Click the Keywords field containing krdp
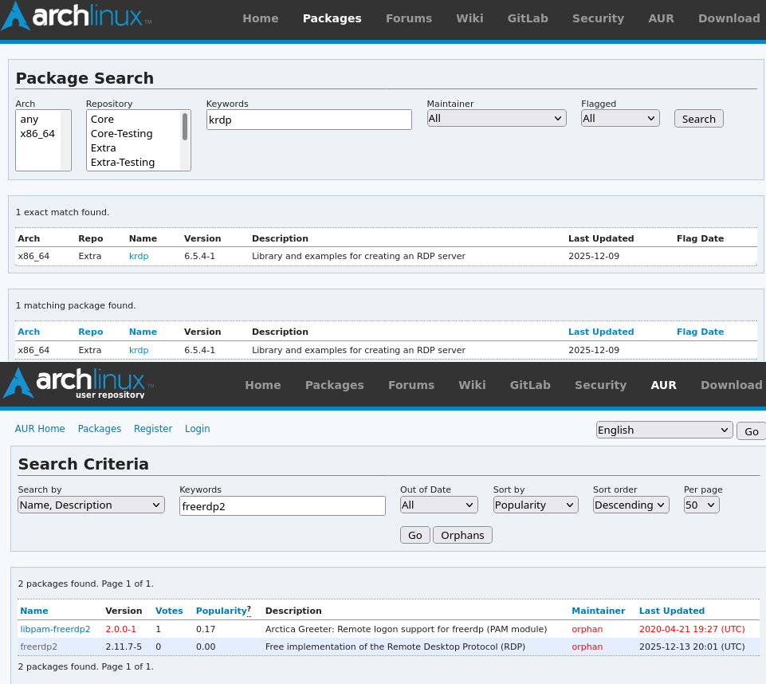766x684 pixels. pyautogui.click(x=309, y=120)
